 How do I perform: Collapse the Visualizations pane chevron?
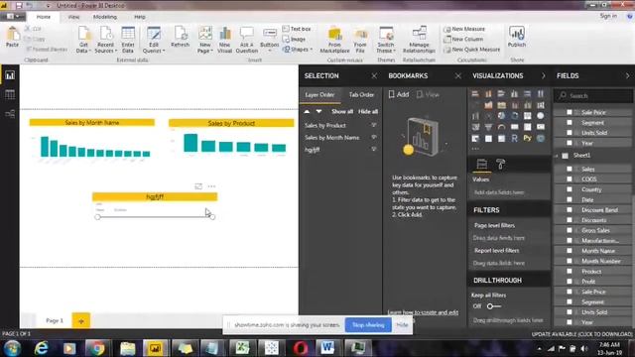[x=543, y=75]
